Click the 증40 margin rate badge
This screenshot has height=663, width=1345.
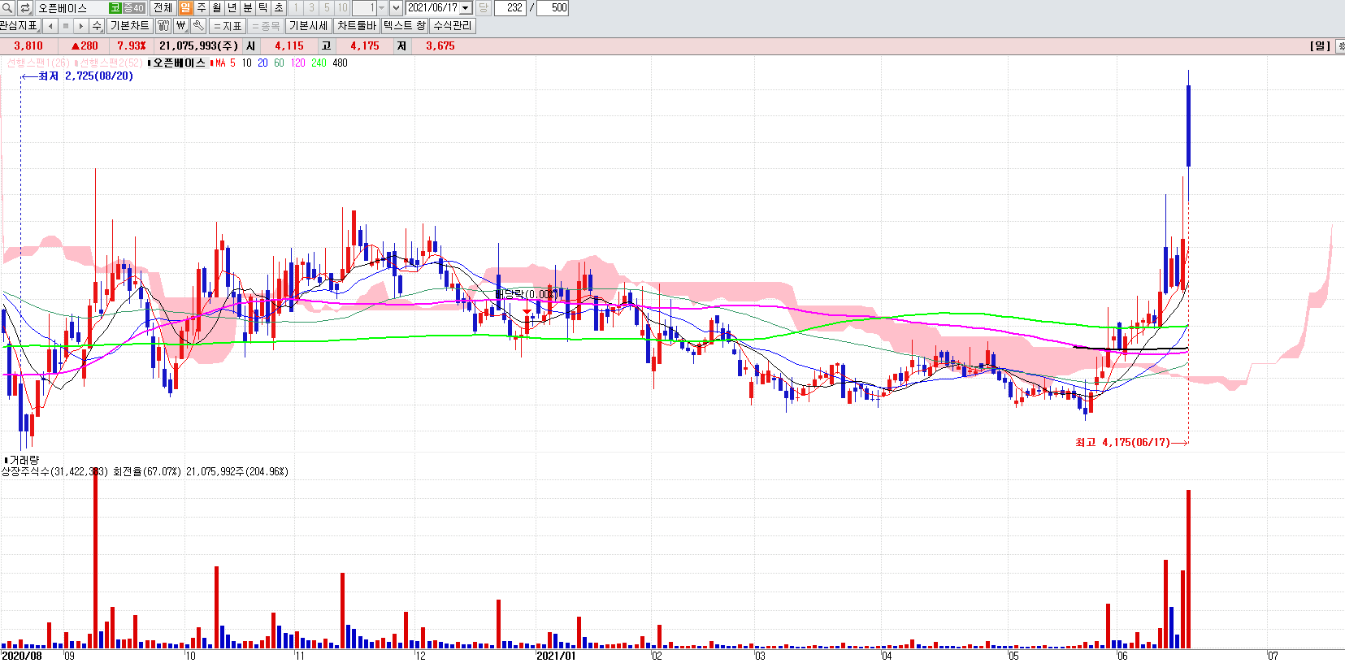pyautogui.click(x=133, y=8)
